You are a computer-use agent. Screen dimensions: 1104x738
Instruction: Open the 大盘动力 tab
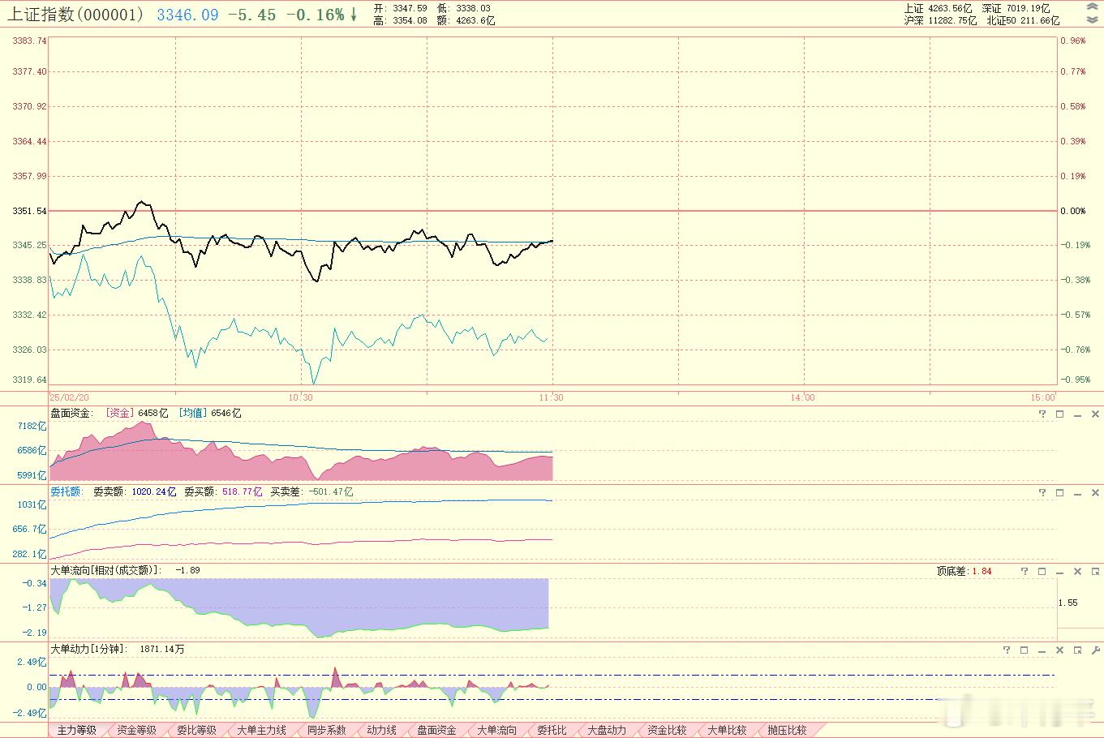click(607, 730)
